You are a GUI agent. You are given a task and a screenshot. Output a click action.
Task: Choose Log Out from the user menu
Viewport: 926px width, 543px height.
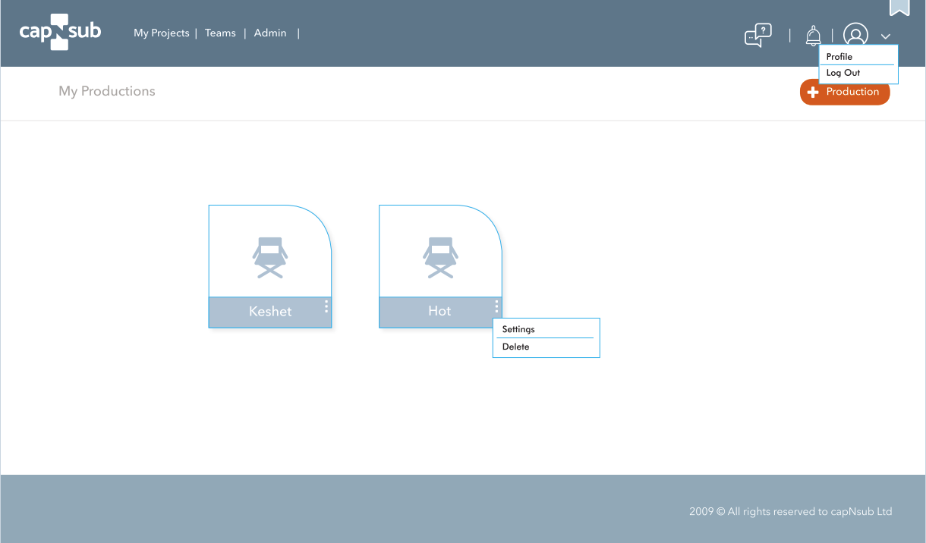[x=843, y=73]
